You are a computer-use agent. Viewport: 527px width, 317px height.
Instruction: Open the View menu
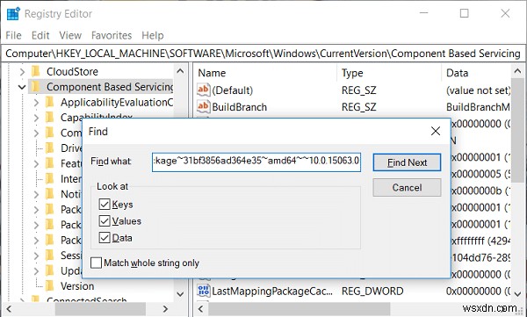(70, 35)
